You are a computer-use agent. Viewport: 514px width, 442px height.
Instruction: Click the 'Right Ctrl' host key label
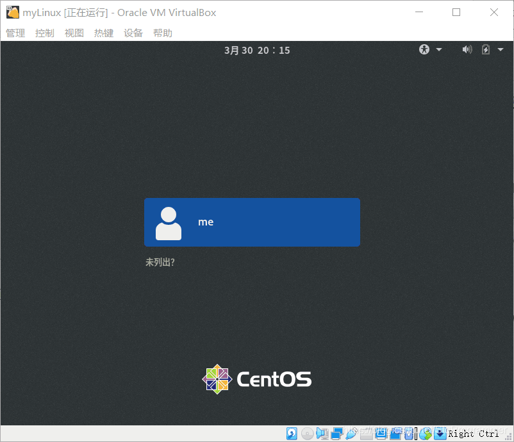(474, 434)
